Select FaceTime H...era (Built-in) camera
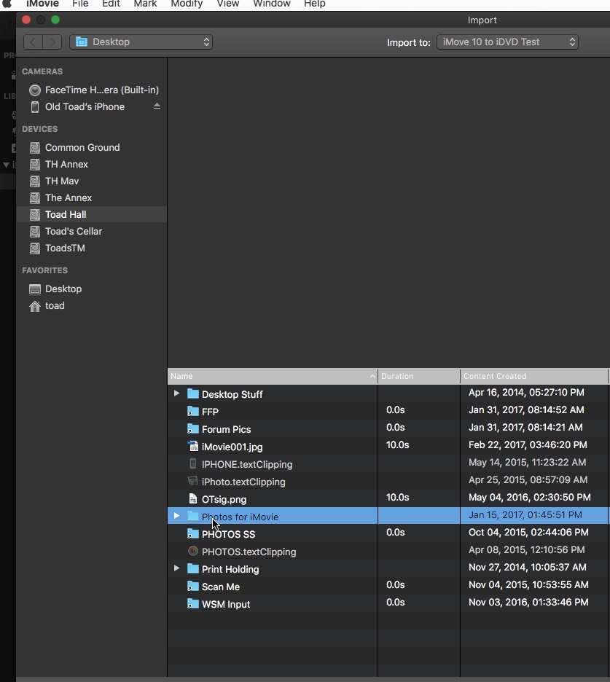 click(x=102, y=90)
